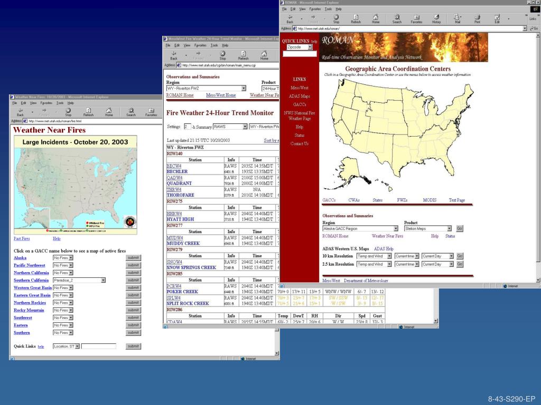Click MesoWest Home link in Trend Monitor
The width and height of the screenshot is (541, 405).
221,95
